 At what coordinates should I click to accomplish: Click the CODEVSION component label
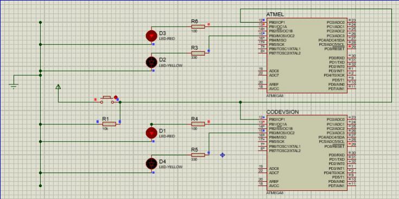click(x=282, y=112)
